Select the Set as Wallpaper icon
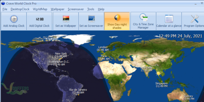 (66, 19)
